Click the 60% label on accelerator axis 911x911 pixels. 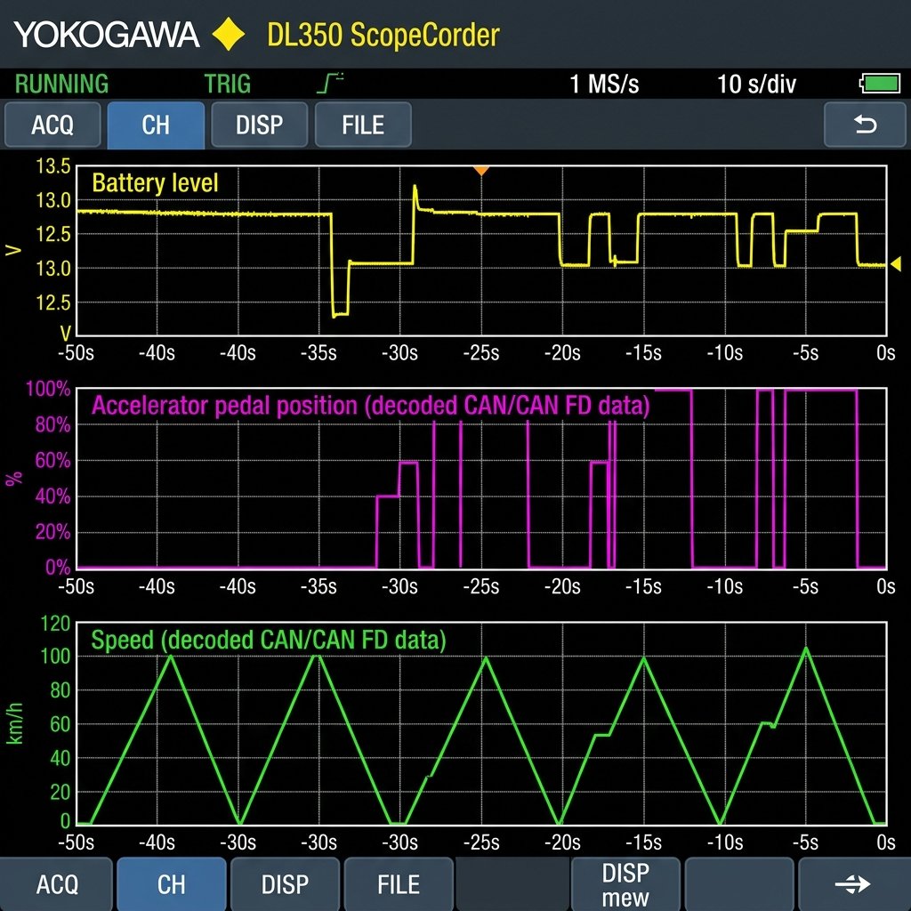coord(52,461)
